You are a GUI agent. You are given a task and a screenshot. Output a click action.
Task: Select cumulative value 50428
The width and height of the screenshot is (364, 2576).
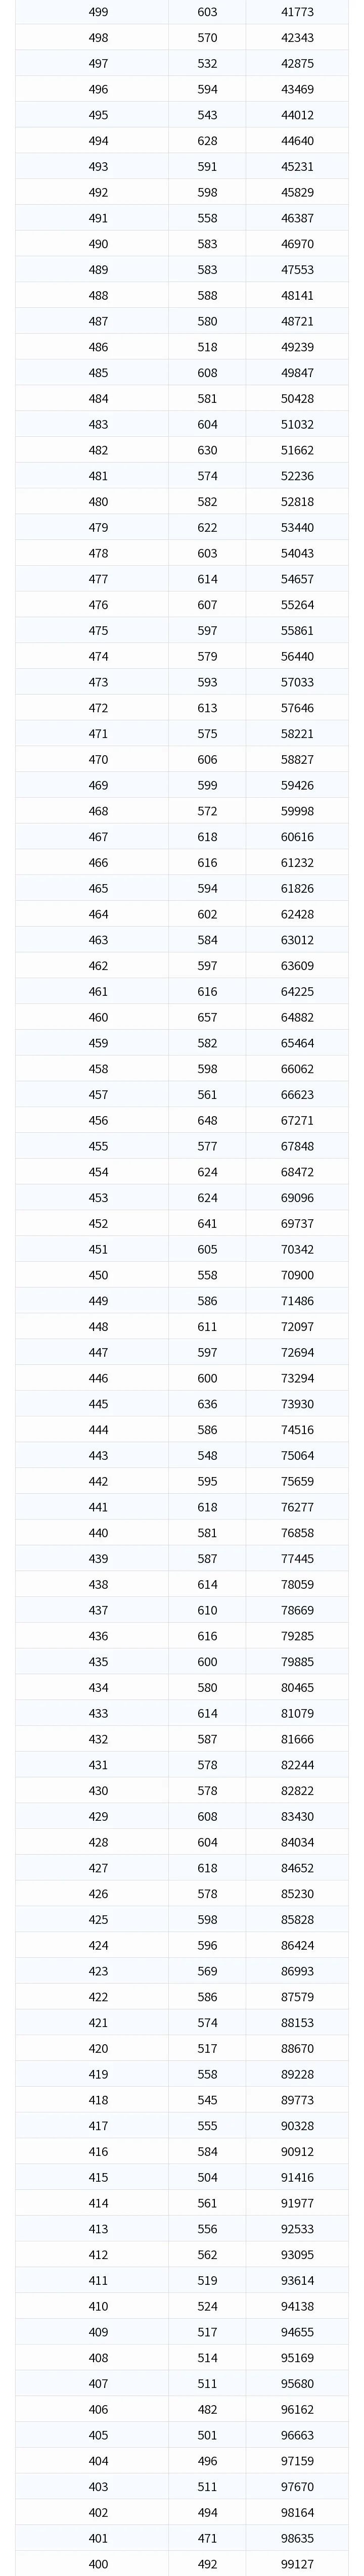(x=297, y=399)
